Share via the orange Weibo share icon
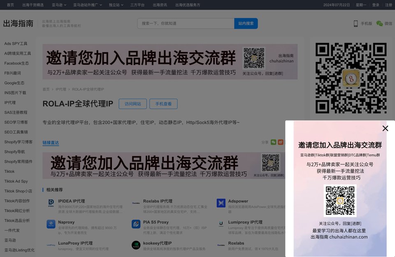 (280, 142)
